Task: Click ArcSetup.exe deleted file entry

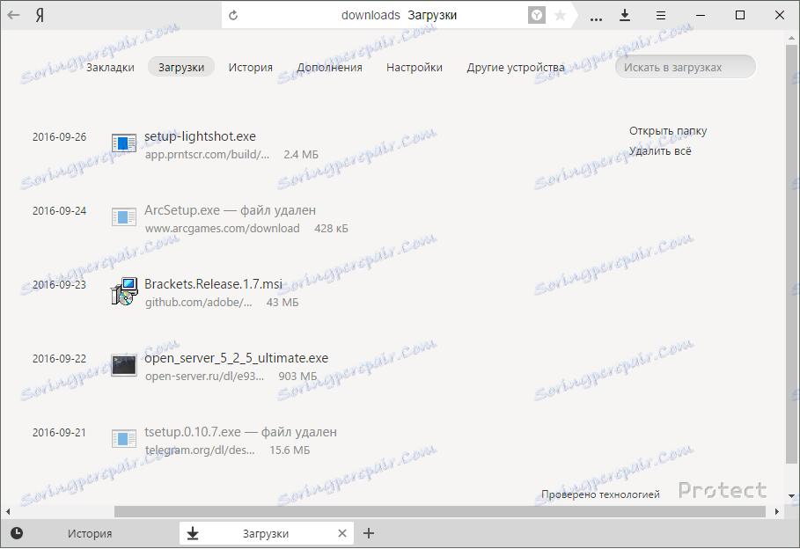Action: coord(230,210)
